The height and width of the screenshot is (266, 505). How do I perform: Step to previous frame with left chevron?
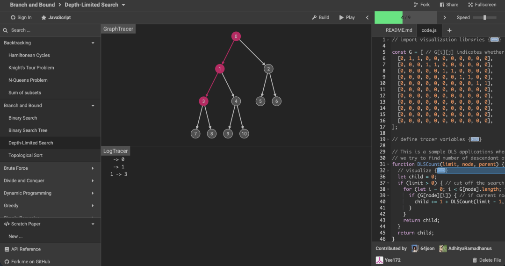coord(367,18)
